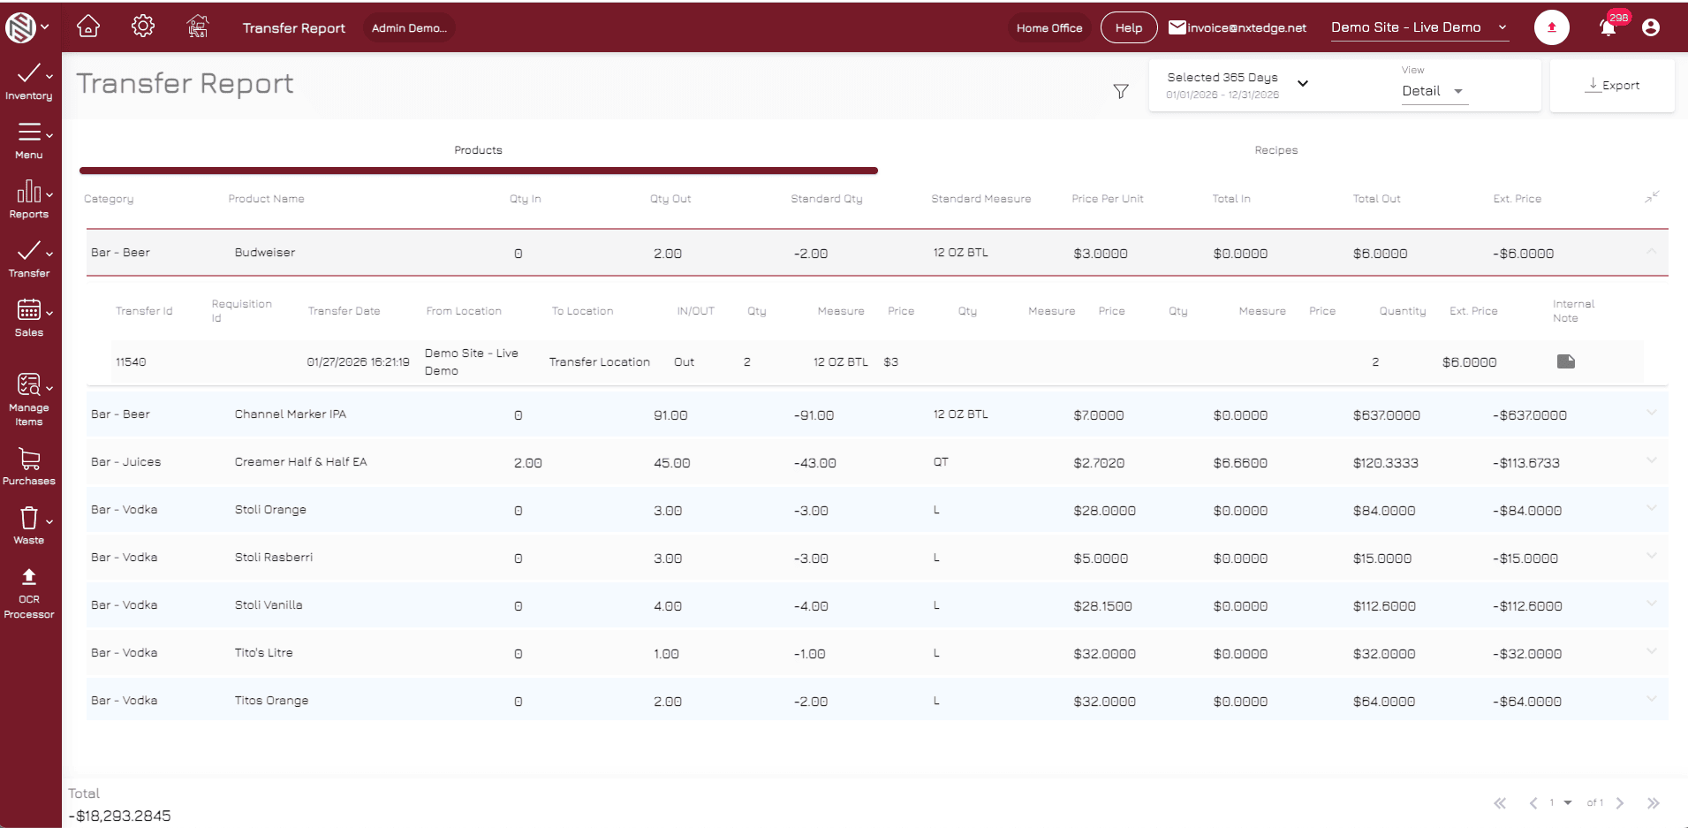This screenshot has height=828, width=1688.
Task: Open the home icon in top bar
Action: click(x=88, y=27)
